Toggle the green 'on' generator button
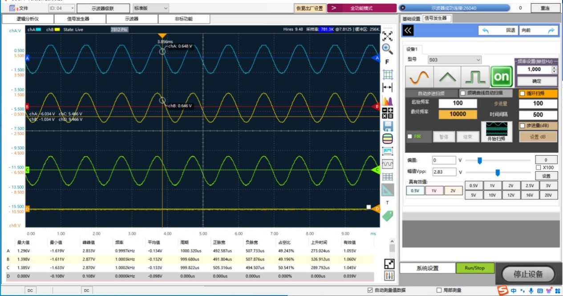563x296 pixels. (x=502, y=77)
